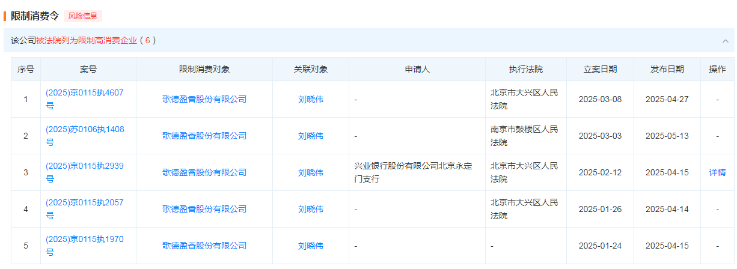The image size is (737, 269).
Task: Click the 立案日期 column header
Action: [600, 69]
